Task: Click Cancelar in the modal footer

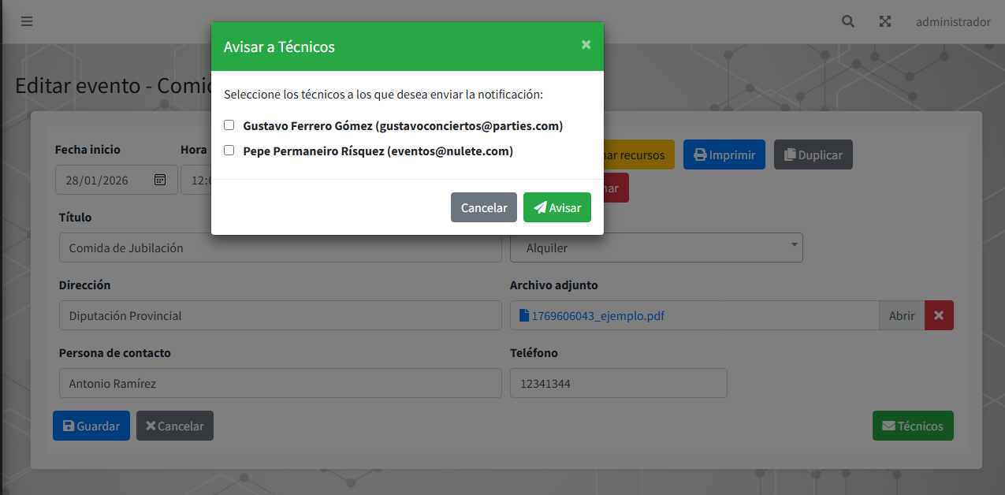Action: pyautogui.click(x=483, y=207)
